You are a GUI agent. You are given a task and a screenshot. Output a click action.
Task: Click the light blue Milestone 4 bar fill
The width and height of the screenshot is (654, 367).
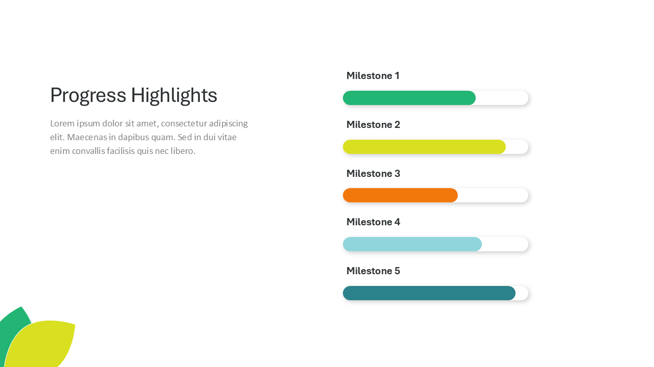click(x=412, y=244)
